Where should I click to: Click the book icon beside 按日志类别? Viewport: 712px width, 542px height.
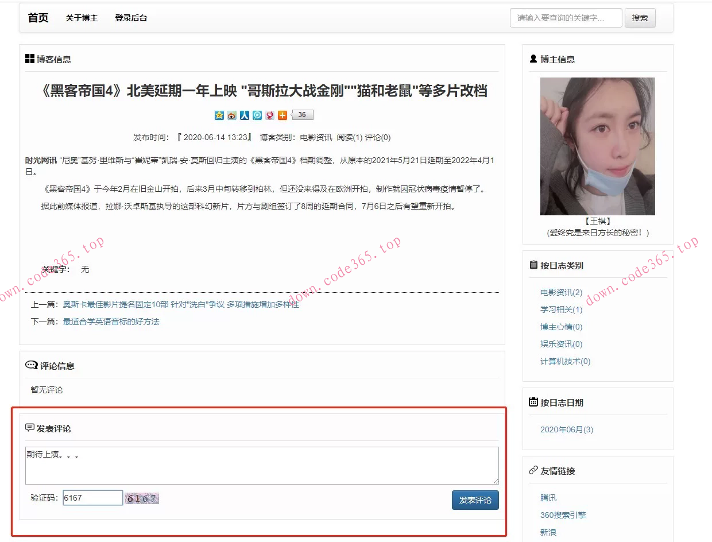533,265
